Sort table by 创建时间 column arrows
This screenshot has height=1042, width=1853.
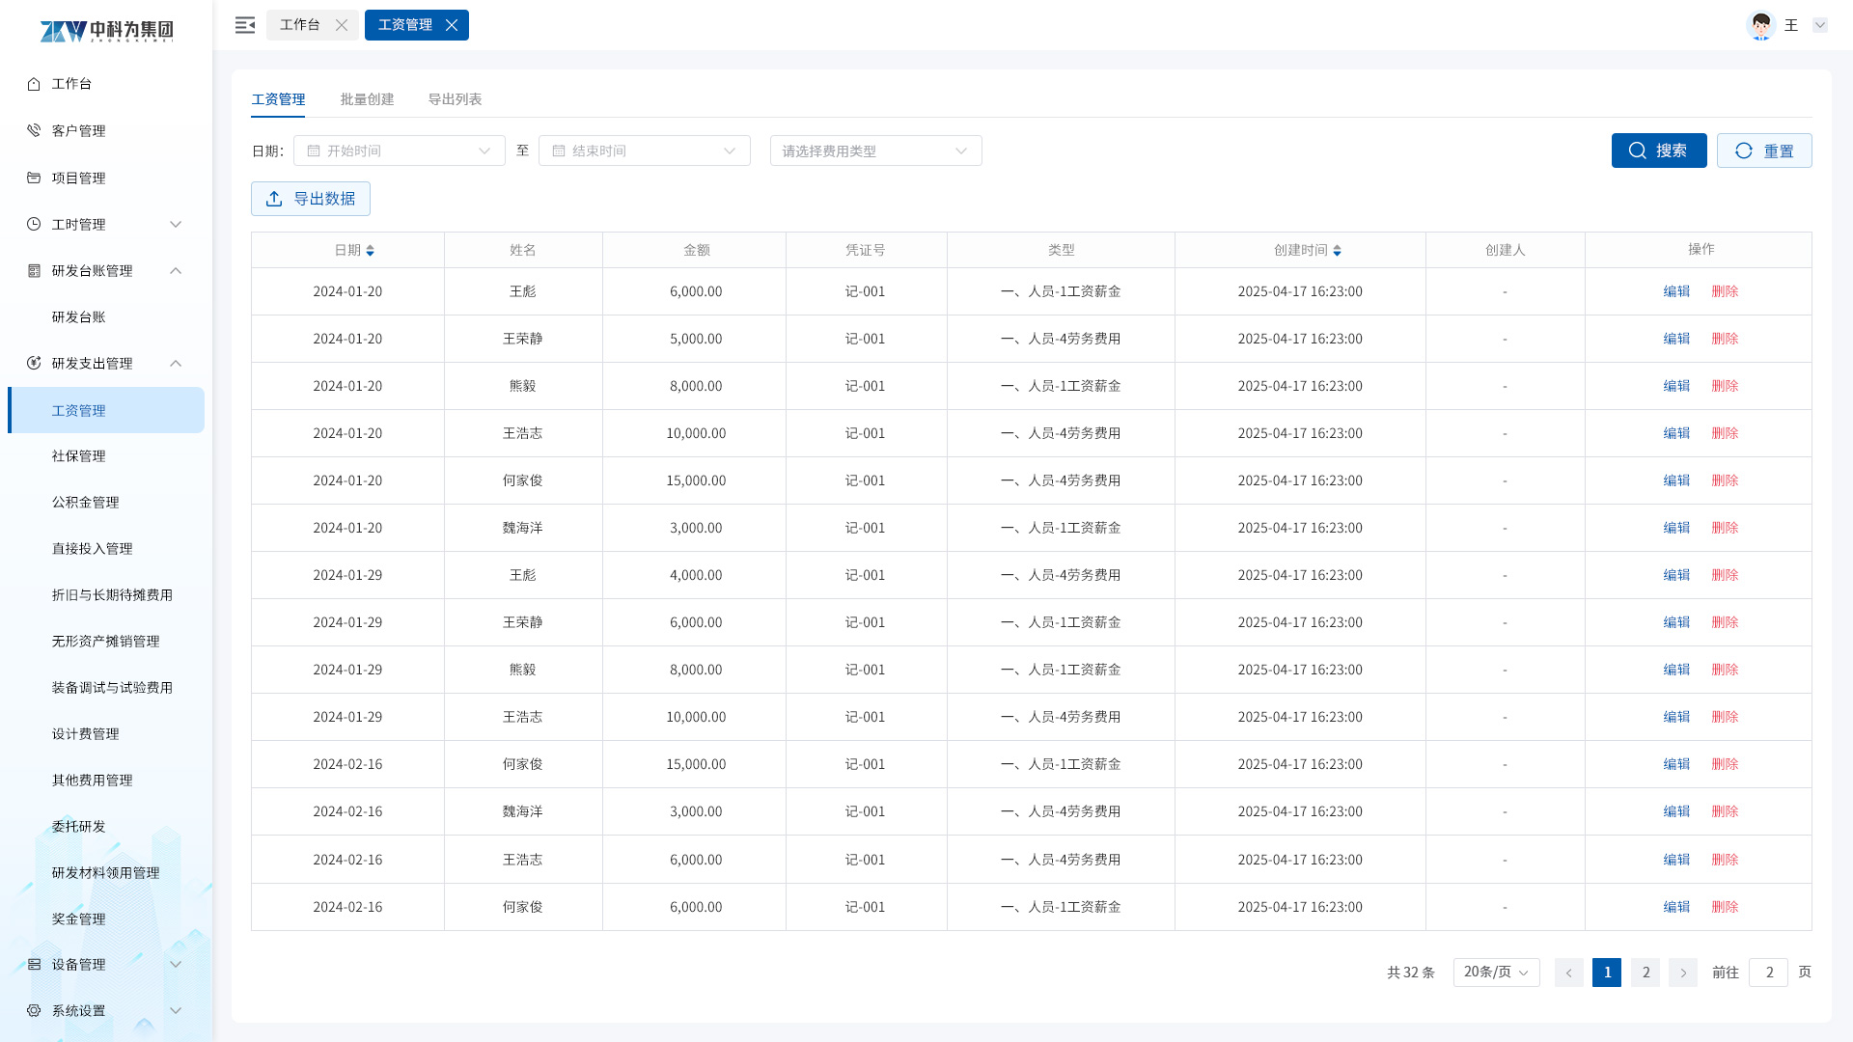click(x=1337, y=251)
